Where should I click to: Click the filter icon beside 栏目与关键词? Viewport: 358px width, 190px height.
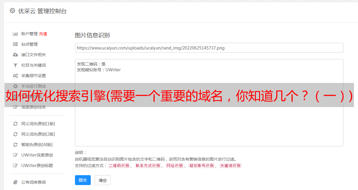pos(15,65)
